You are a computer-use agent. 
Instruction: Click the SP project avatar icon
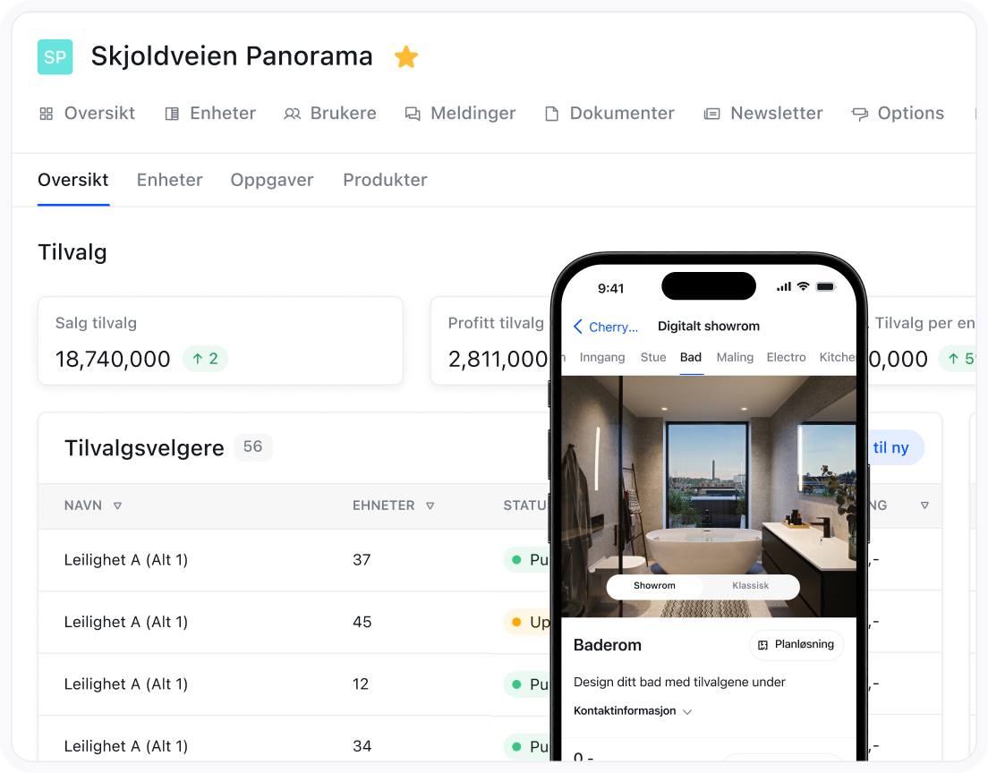[55, 56]
